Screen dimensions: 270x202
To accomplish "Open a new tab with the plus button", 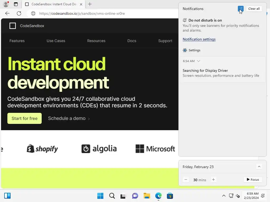I will pos(90,4).
